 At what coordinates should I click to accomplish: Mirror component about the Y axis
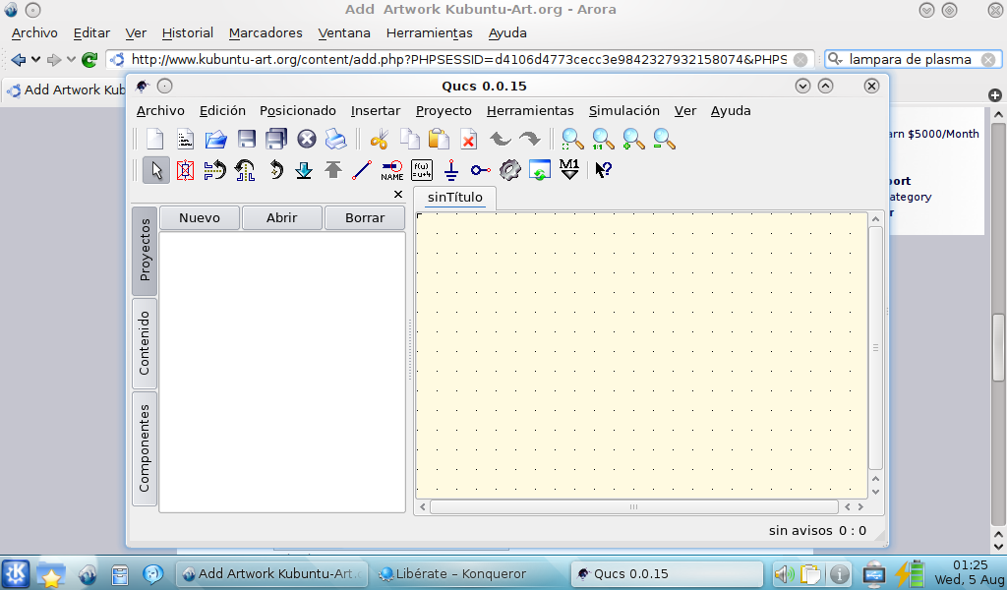tap(245, 170)
